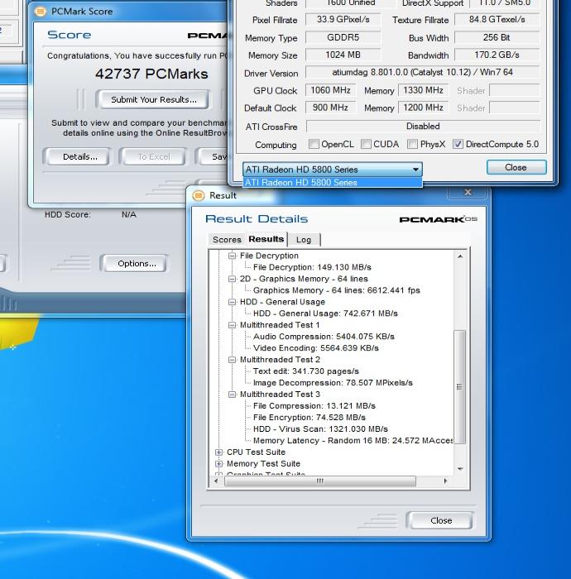Viewport: 571px width, 579px height.
Task: Click the PCMark Score window title icon
Action: (41, 12)
